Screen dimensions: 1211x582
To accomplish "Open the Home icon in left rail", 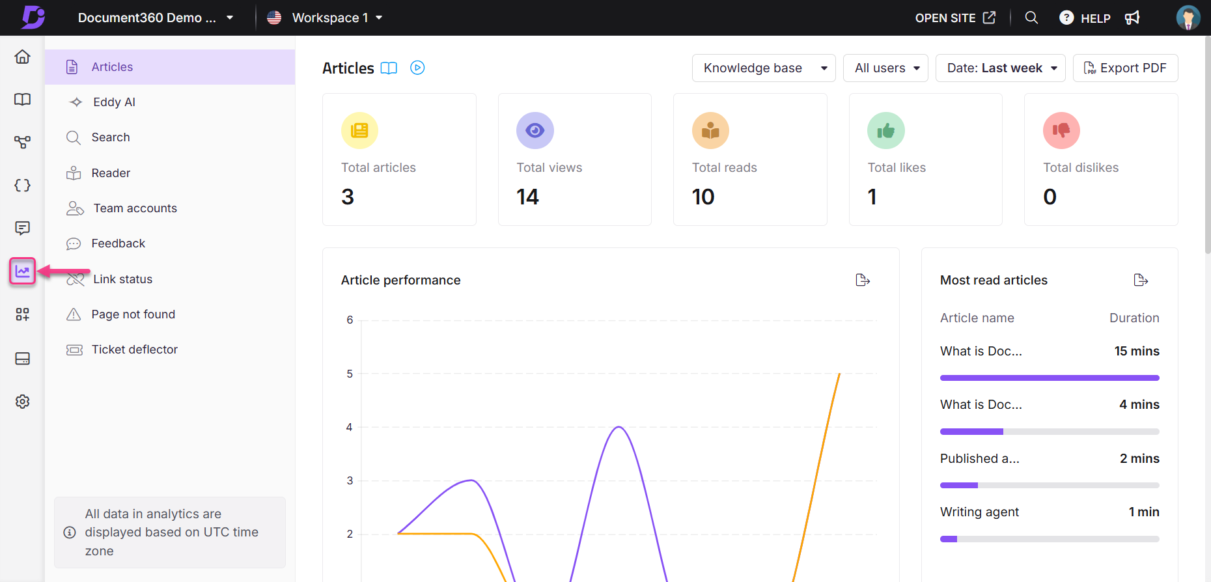I will point(23,57).
